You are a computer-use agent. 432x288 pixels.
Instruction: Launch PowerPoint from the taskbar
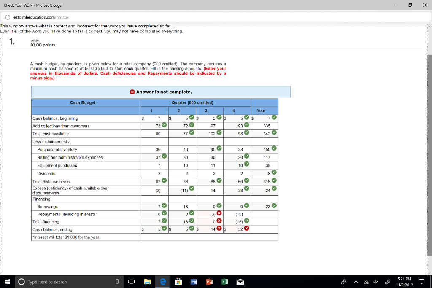[209, 282]
